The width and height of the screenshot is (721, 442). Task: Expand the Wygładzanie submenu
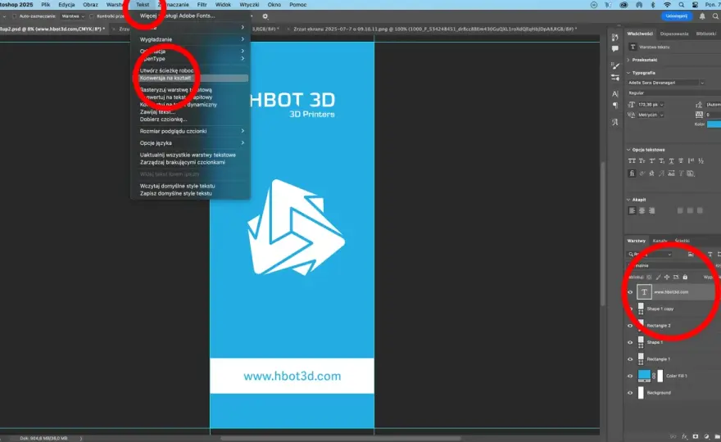point(190,39)
